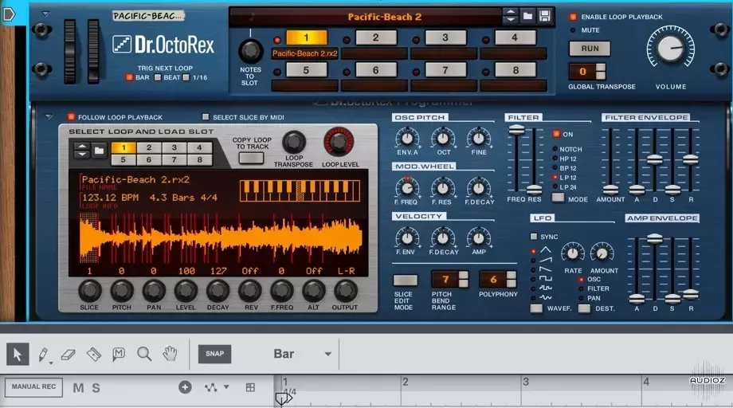Adjust the Loop Transpose knob
Screen dimensions: 733x408
tap(293, 142)
